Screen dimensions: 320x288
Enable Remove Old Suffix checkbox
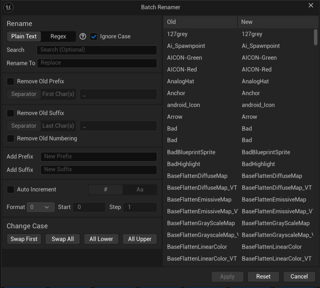click(11, 113)
